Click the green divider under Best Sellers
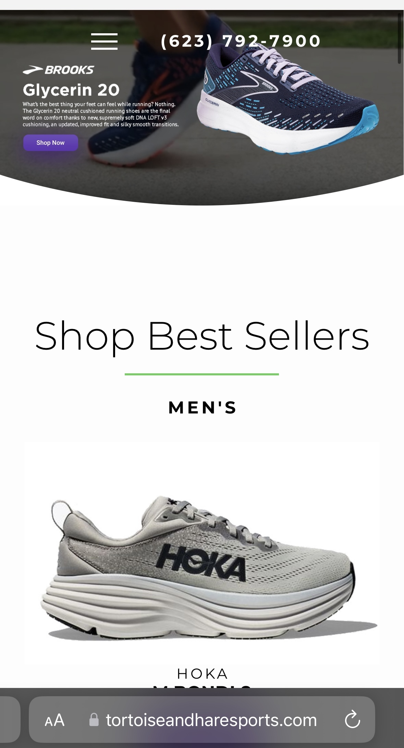Screen dimensions: 404x748 click(x=202, y=374)
